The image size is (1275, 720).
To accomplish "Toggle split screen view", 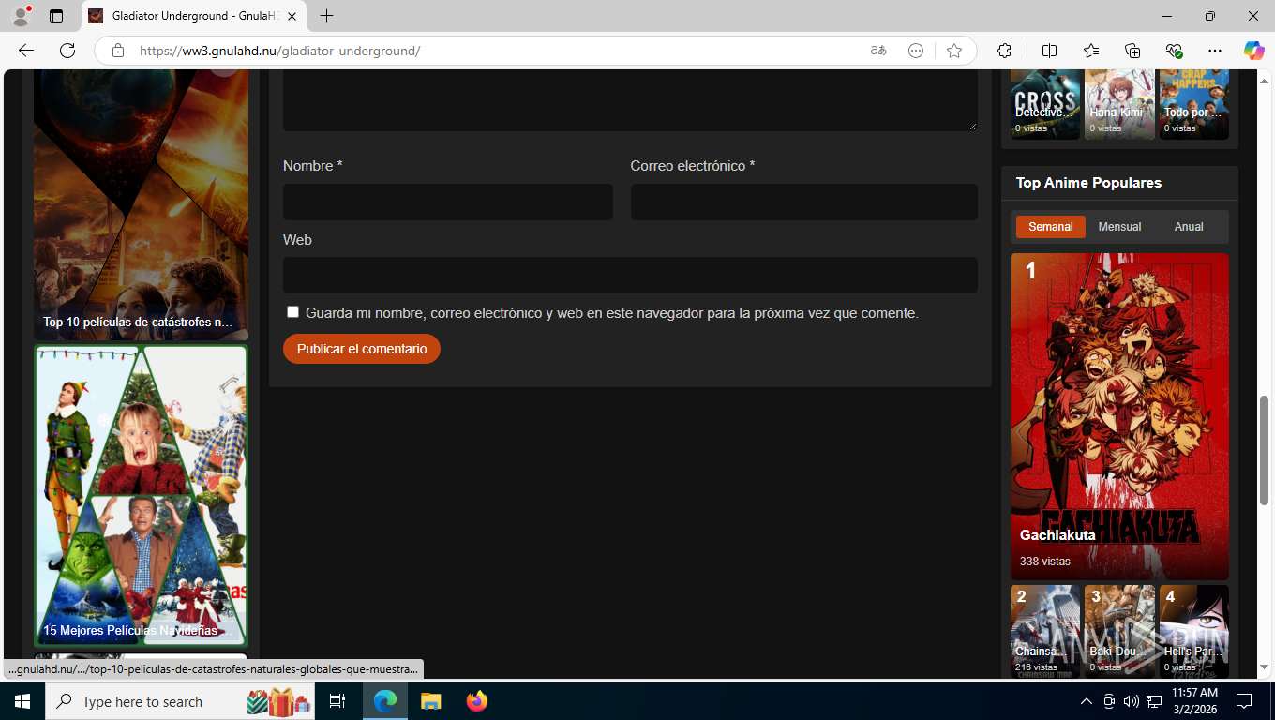I will (x=1049, y=51).
